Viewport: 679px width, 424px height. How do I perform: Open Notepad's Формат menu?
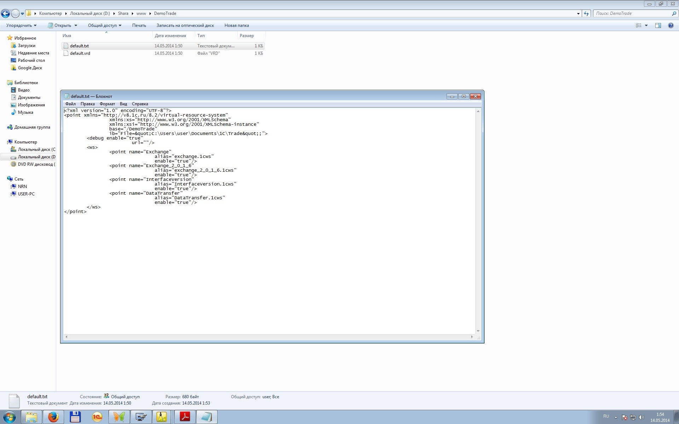click(107, 104)
